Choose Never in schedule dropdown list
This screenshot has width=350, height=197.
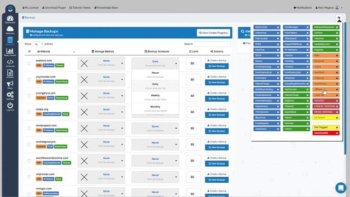155,74
